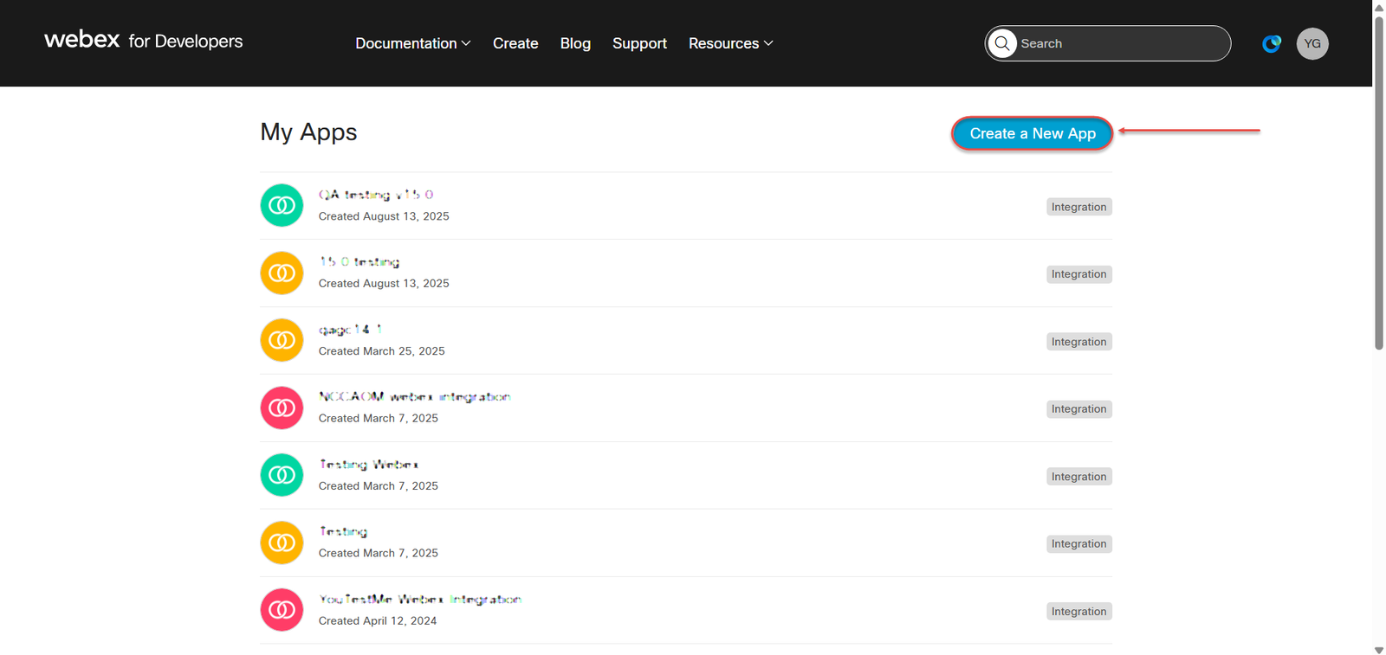Image resolution: width=1386 pixels, height=655 pixels.
Task: Click Integration badge on the April 12, 2024 row
Action: tap(1078, 612)
